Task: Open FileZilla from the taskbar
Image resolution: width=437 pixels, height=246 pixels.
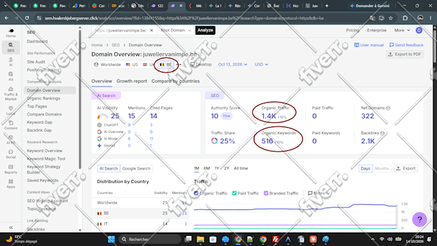Action: coord(275,239)
